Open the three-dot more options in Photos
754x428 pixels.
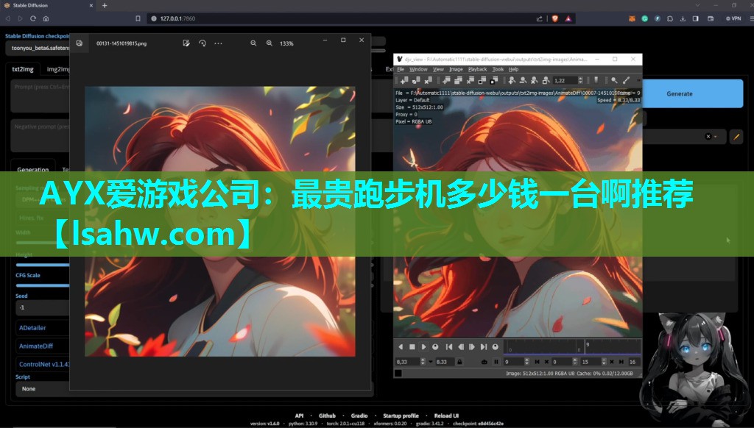[x=218, y=43]
